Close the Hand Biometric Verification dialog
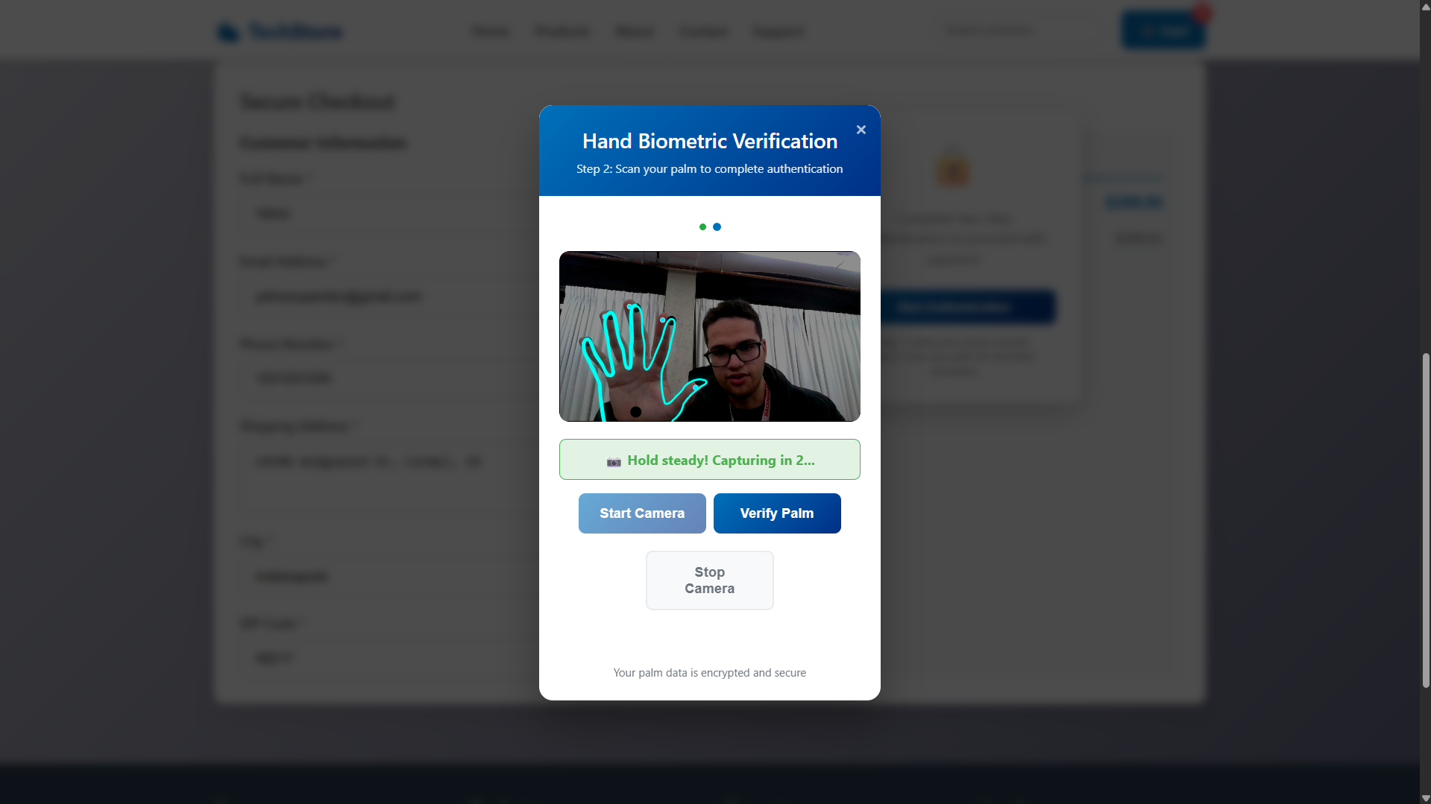Screen dimensions: 1431x804 point(861,130)
